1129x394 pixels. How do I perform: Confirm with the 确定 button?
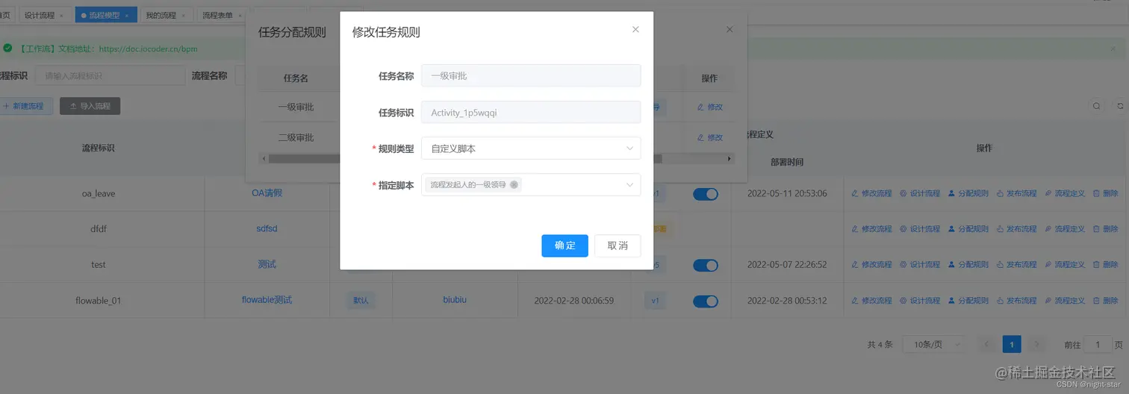coord(564,246)
